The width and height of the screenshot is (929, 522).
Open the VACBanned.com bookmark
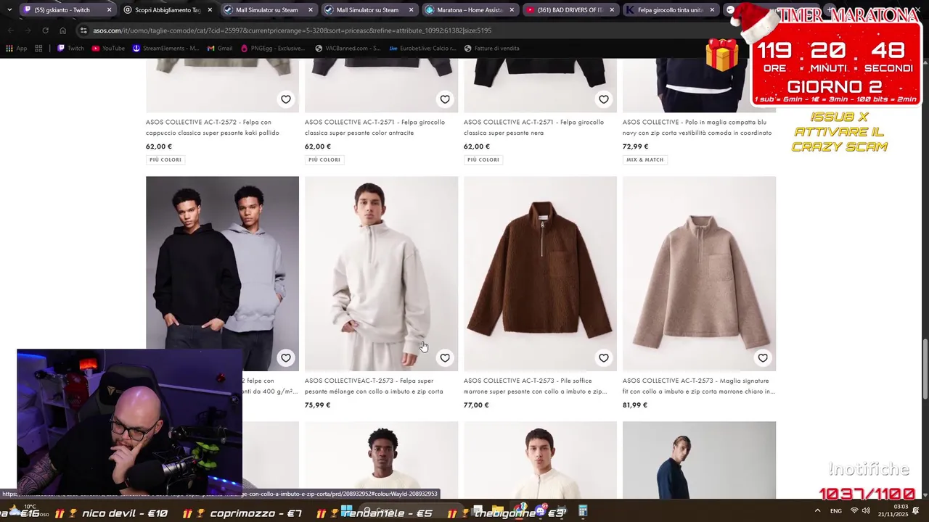[x=348, y=49]
